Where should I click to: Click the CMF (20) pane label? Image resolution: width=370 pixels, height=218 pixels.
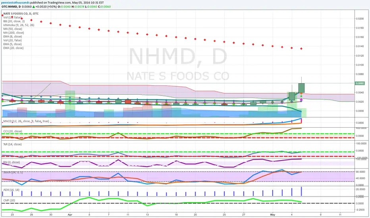point(9,200)
